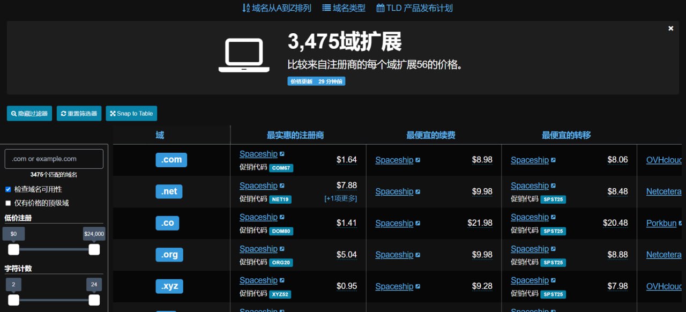The width and height of the screenshot is (686, 312).
Task: Open external-link icon for .com cheapest transfer Spaceship
Action: tap(553, 160)
